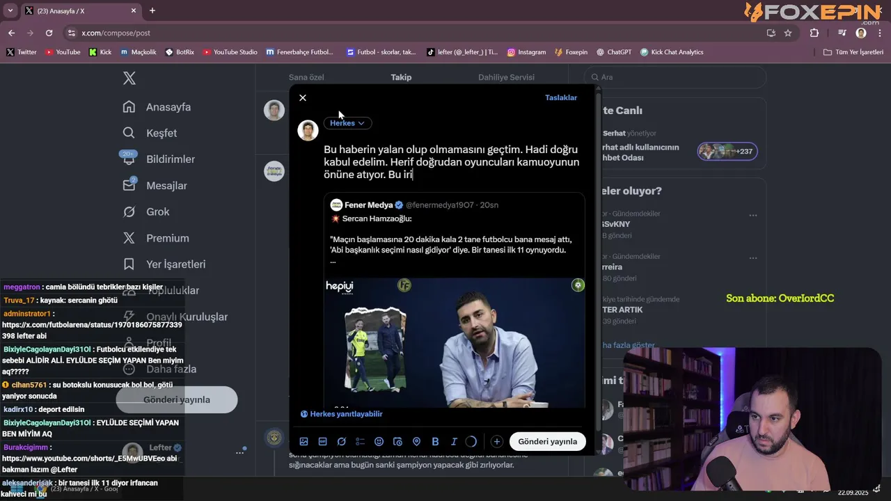The height and width of the screenshot is (501, 891).
Task: Click the Grok enhance icon in composer
Action: 341,441
